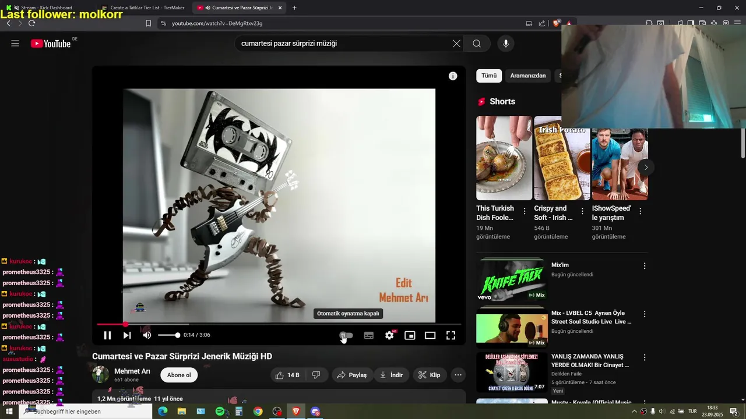Mute the video volume speaker

point(147,335)
